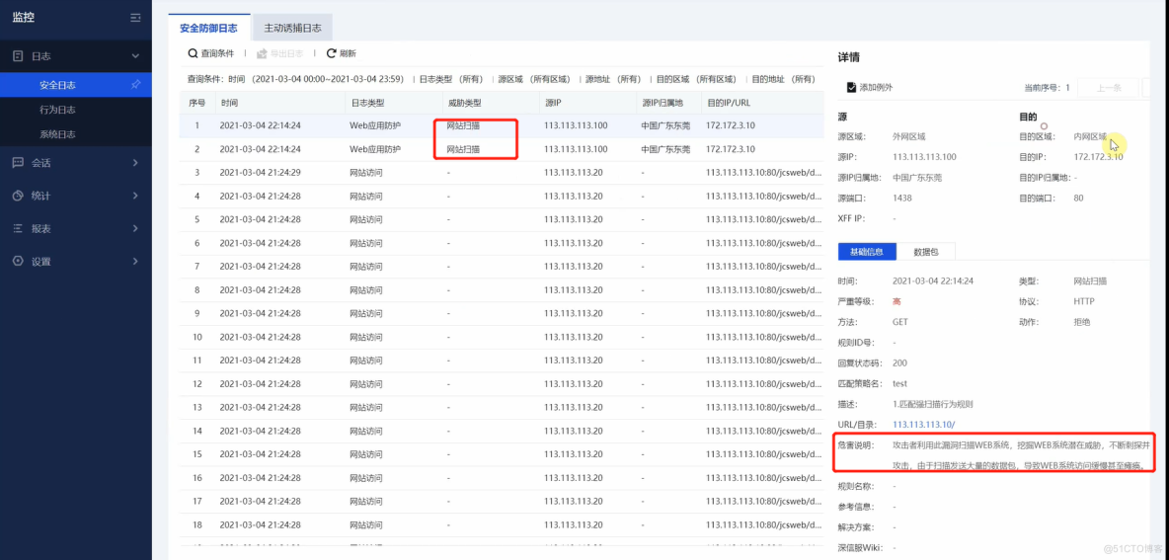The height and width of the screenshot is (560, 1169).
Task: Select log row number 4
Action: coord(502,197)
